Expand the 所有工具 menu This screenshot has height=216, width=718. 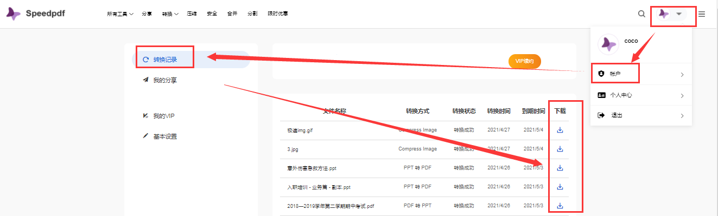(x=120, y=14)
